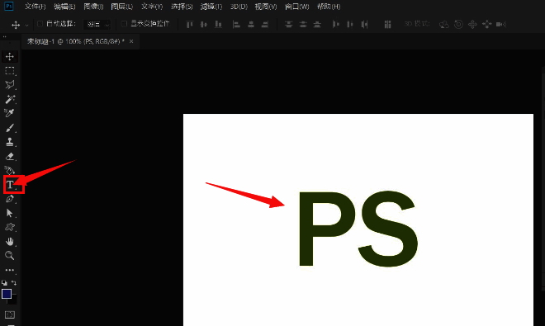The height and width of the screenshot is (326, 545).
Task: Open the 滤镜(T) menu
Action: click(x=211, y=7)
